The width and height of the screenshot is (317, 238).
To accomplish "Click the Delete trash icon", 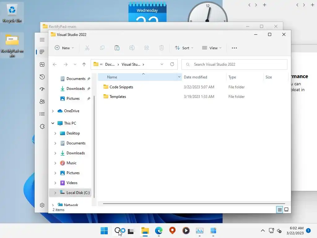I will click(161, 48).
